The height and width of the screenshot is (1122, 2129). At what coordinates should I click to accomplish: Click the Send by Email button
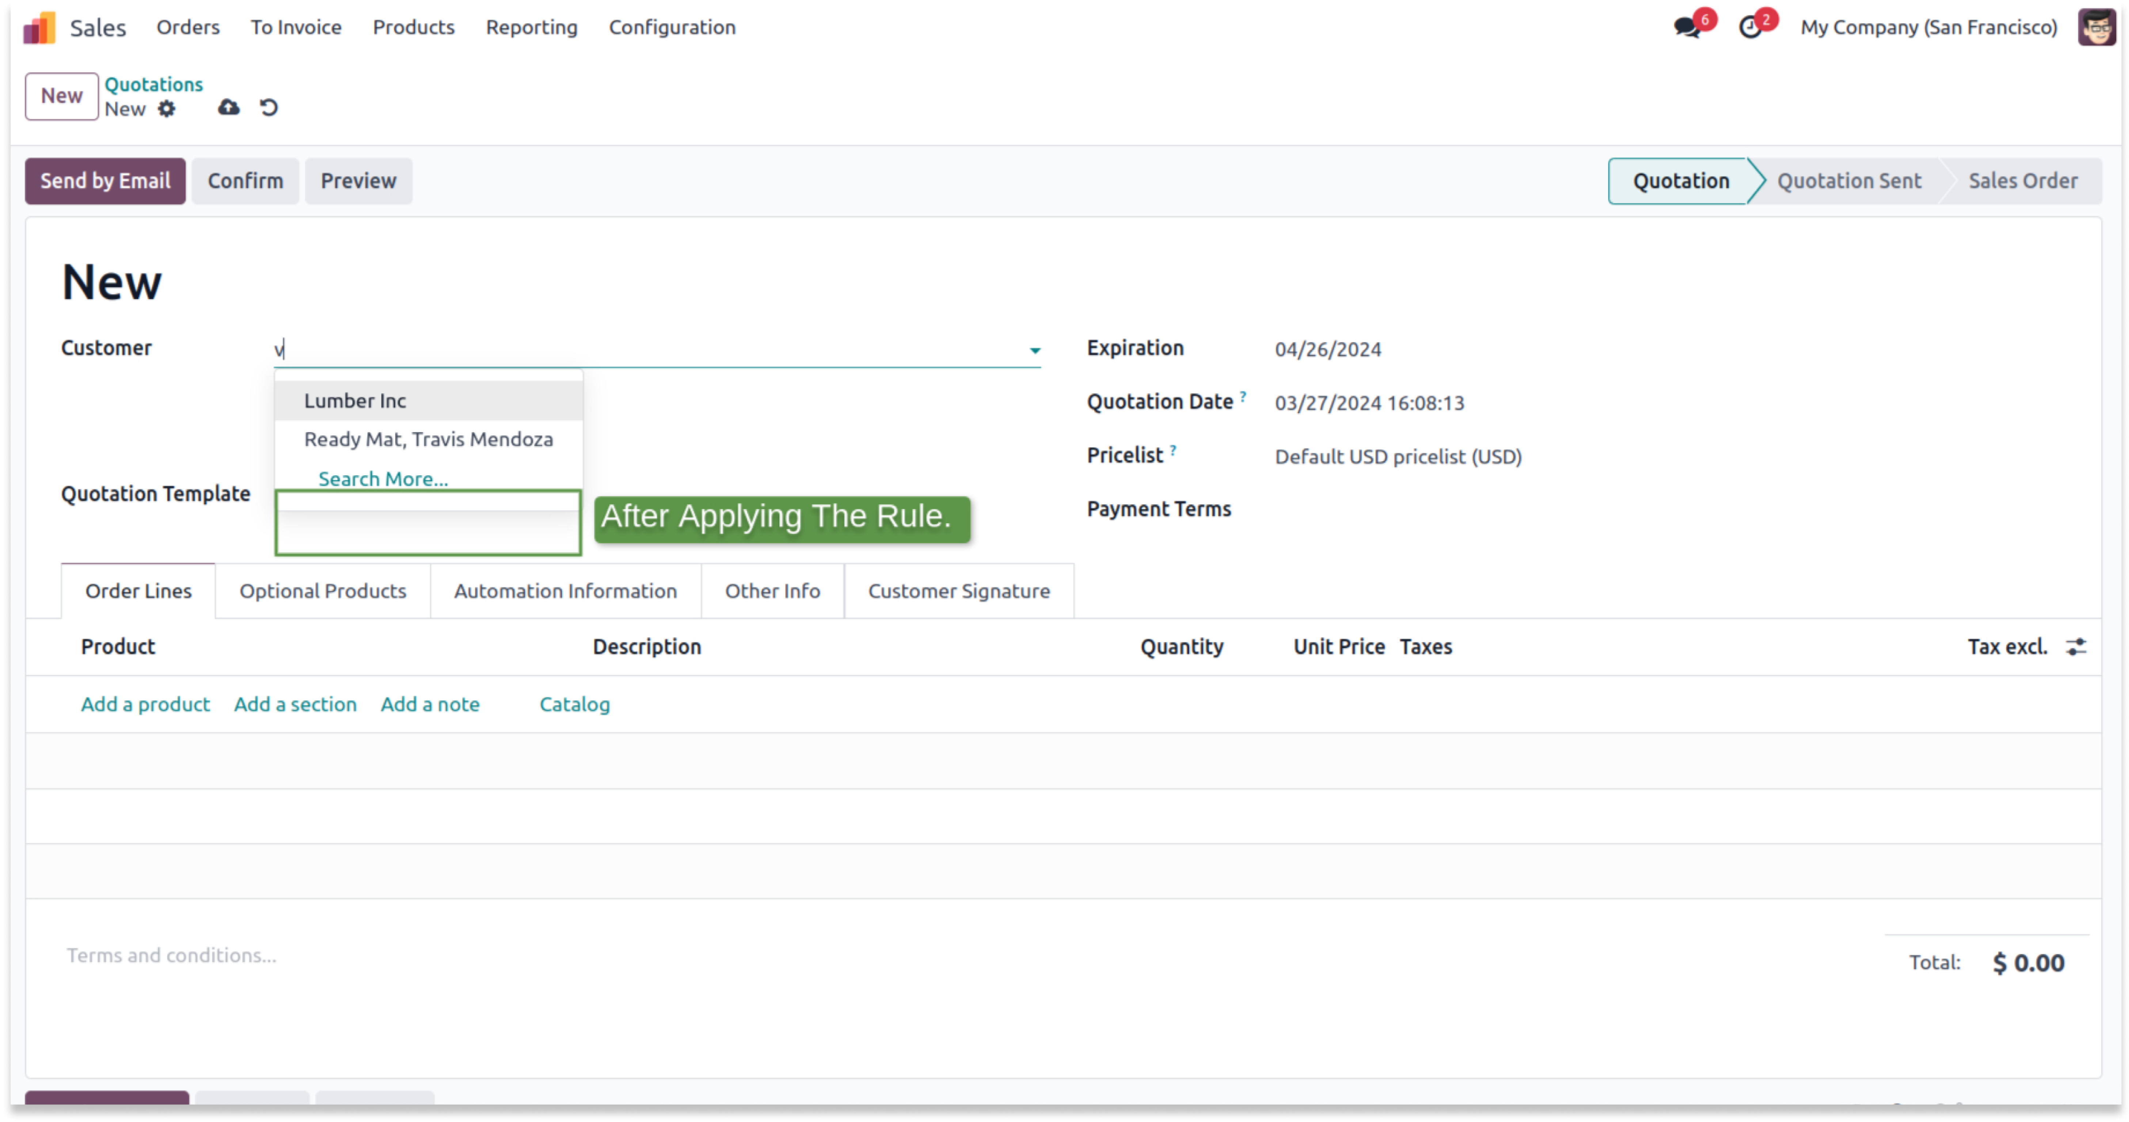(x=105, y=181)
